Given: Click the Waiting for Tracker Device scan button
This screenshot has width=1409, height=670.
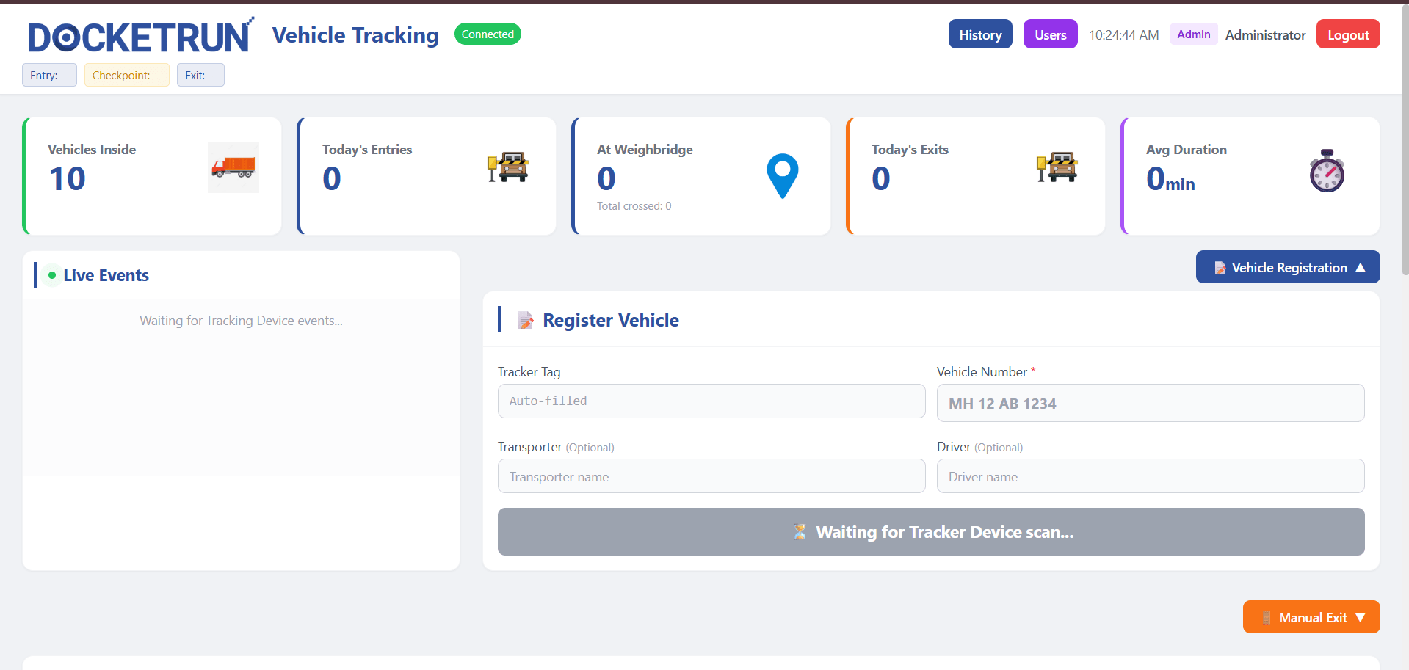Looking at the screenshot, I should click(x=930, y=532).
